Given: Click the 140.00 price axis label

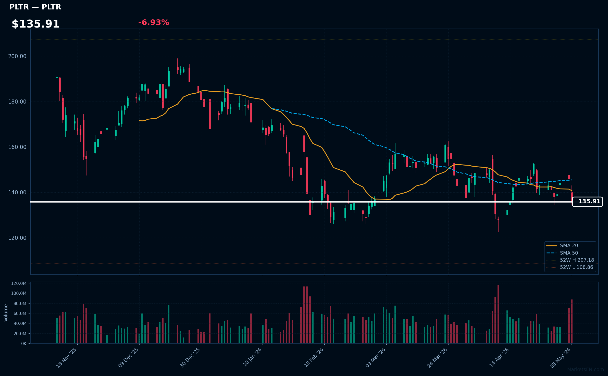Looking at the screenshot, I should [17, 193].
